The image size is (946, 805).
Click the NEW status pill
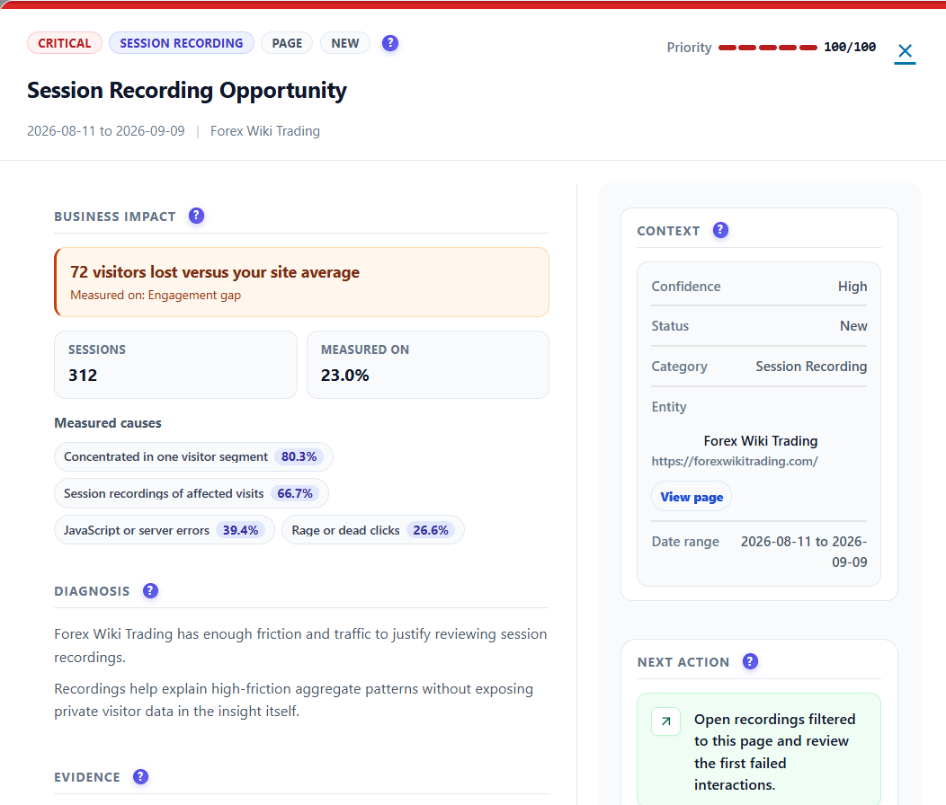point(345,43)
